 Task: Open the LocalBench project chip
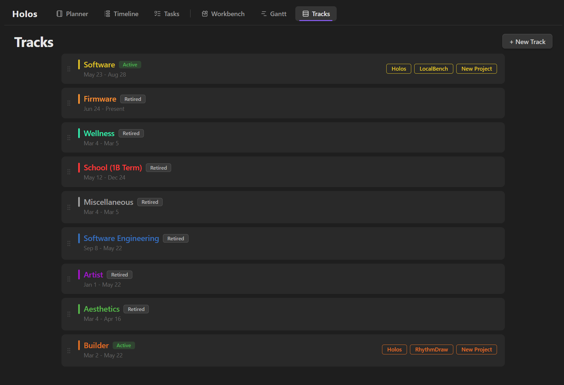tap(434, 69)
